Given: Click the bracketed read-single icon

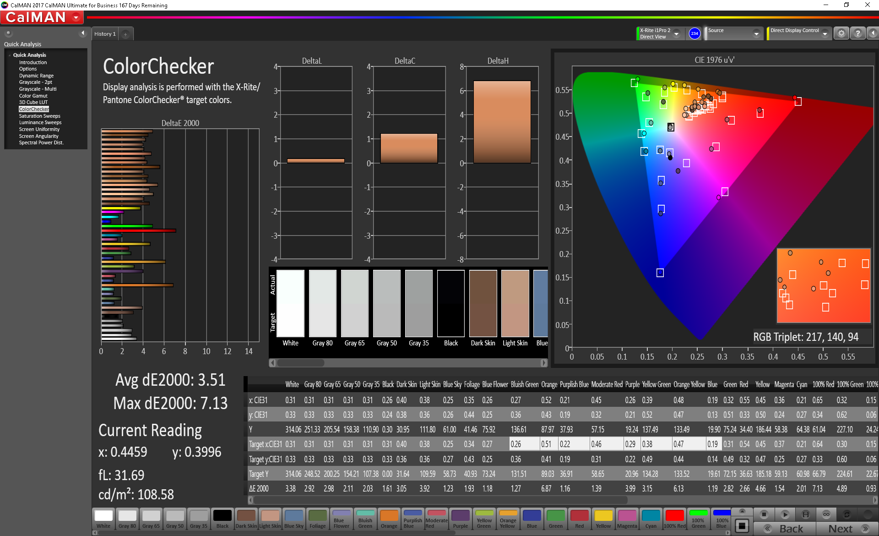Looking at the screenshot, I should pos(806,514).
